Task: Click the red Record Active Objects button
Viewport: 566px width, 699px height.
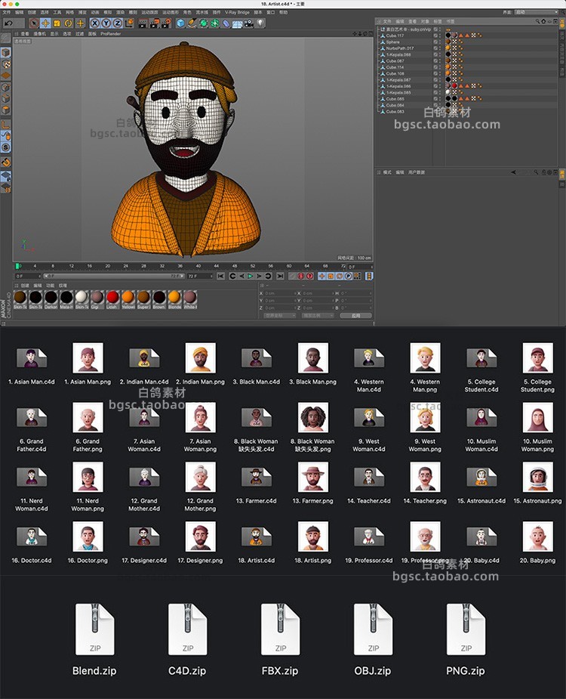Action: pos(301,277)
